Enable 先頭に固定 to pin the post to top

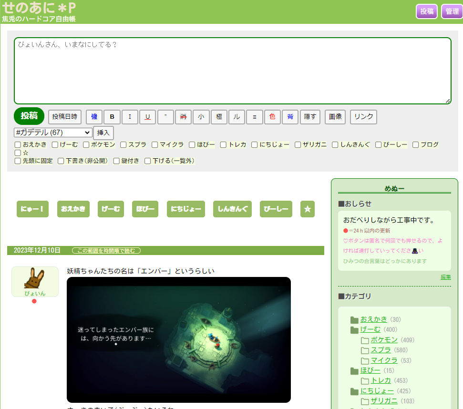click(18, 161)
